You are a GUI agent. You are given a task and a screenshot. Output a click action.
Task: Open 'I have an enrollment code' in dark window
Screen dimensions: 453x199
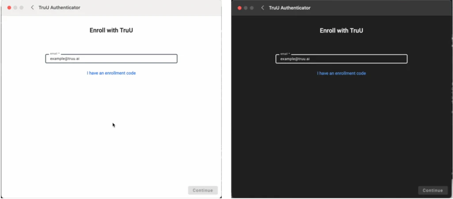[342, 73]
